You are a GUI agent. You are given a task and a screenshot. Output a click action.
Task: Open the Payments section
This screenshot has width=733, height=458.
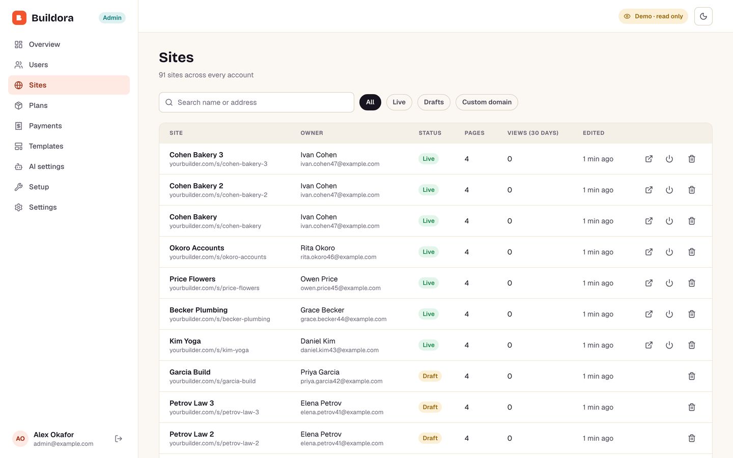coord(69,126)
